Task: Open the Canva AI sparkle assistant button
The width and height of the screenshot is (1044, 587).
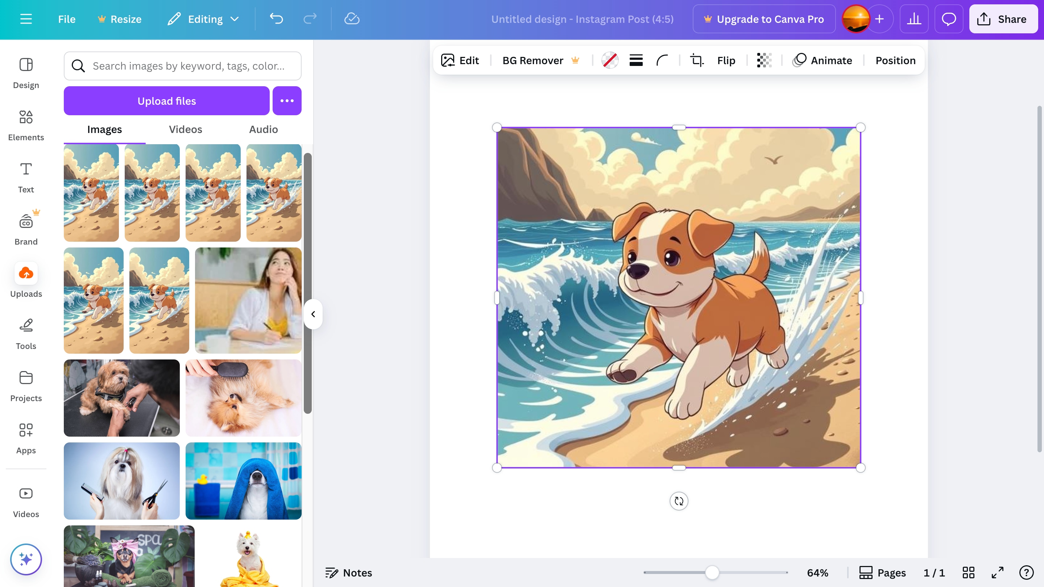Action: 26,559
